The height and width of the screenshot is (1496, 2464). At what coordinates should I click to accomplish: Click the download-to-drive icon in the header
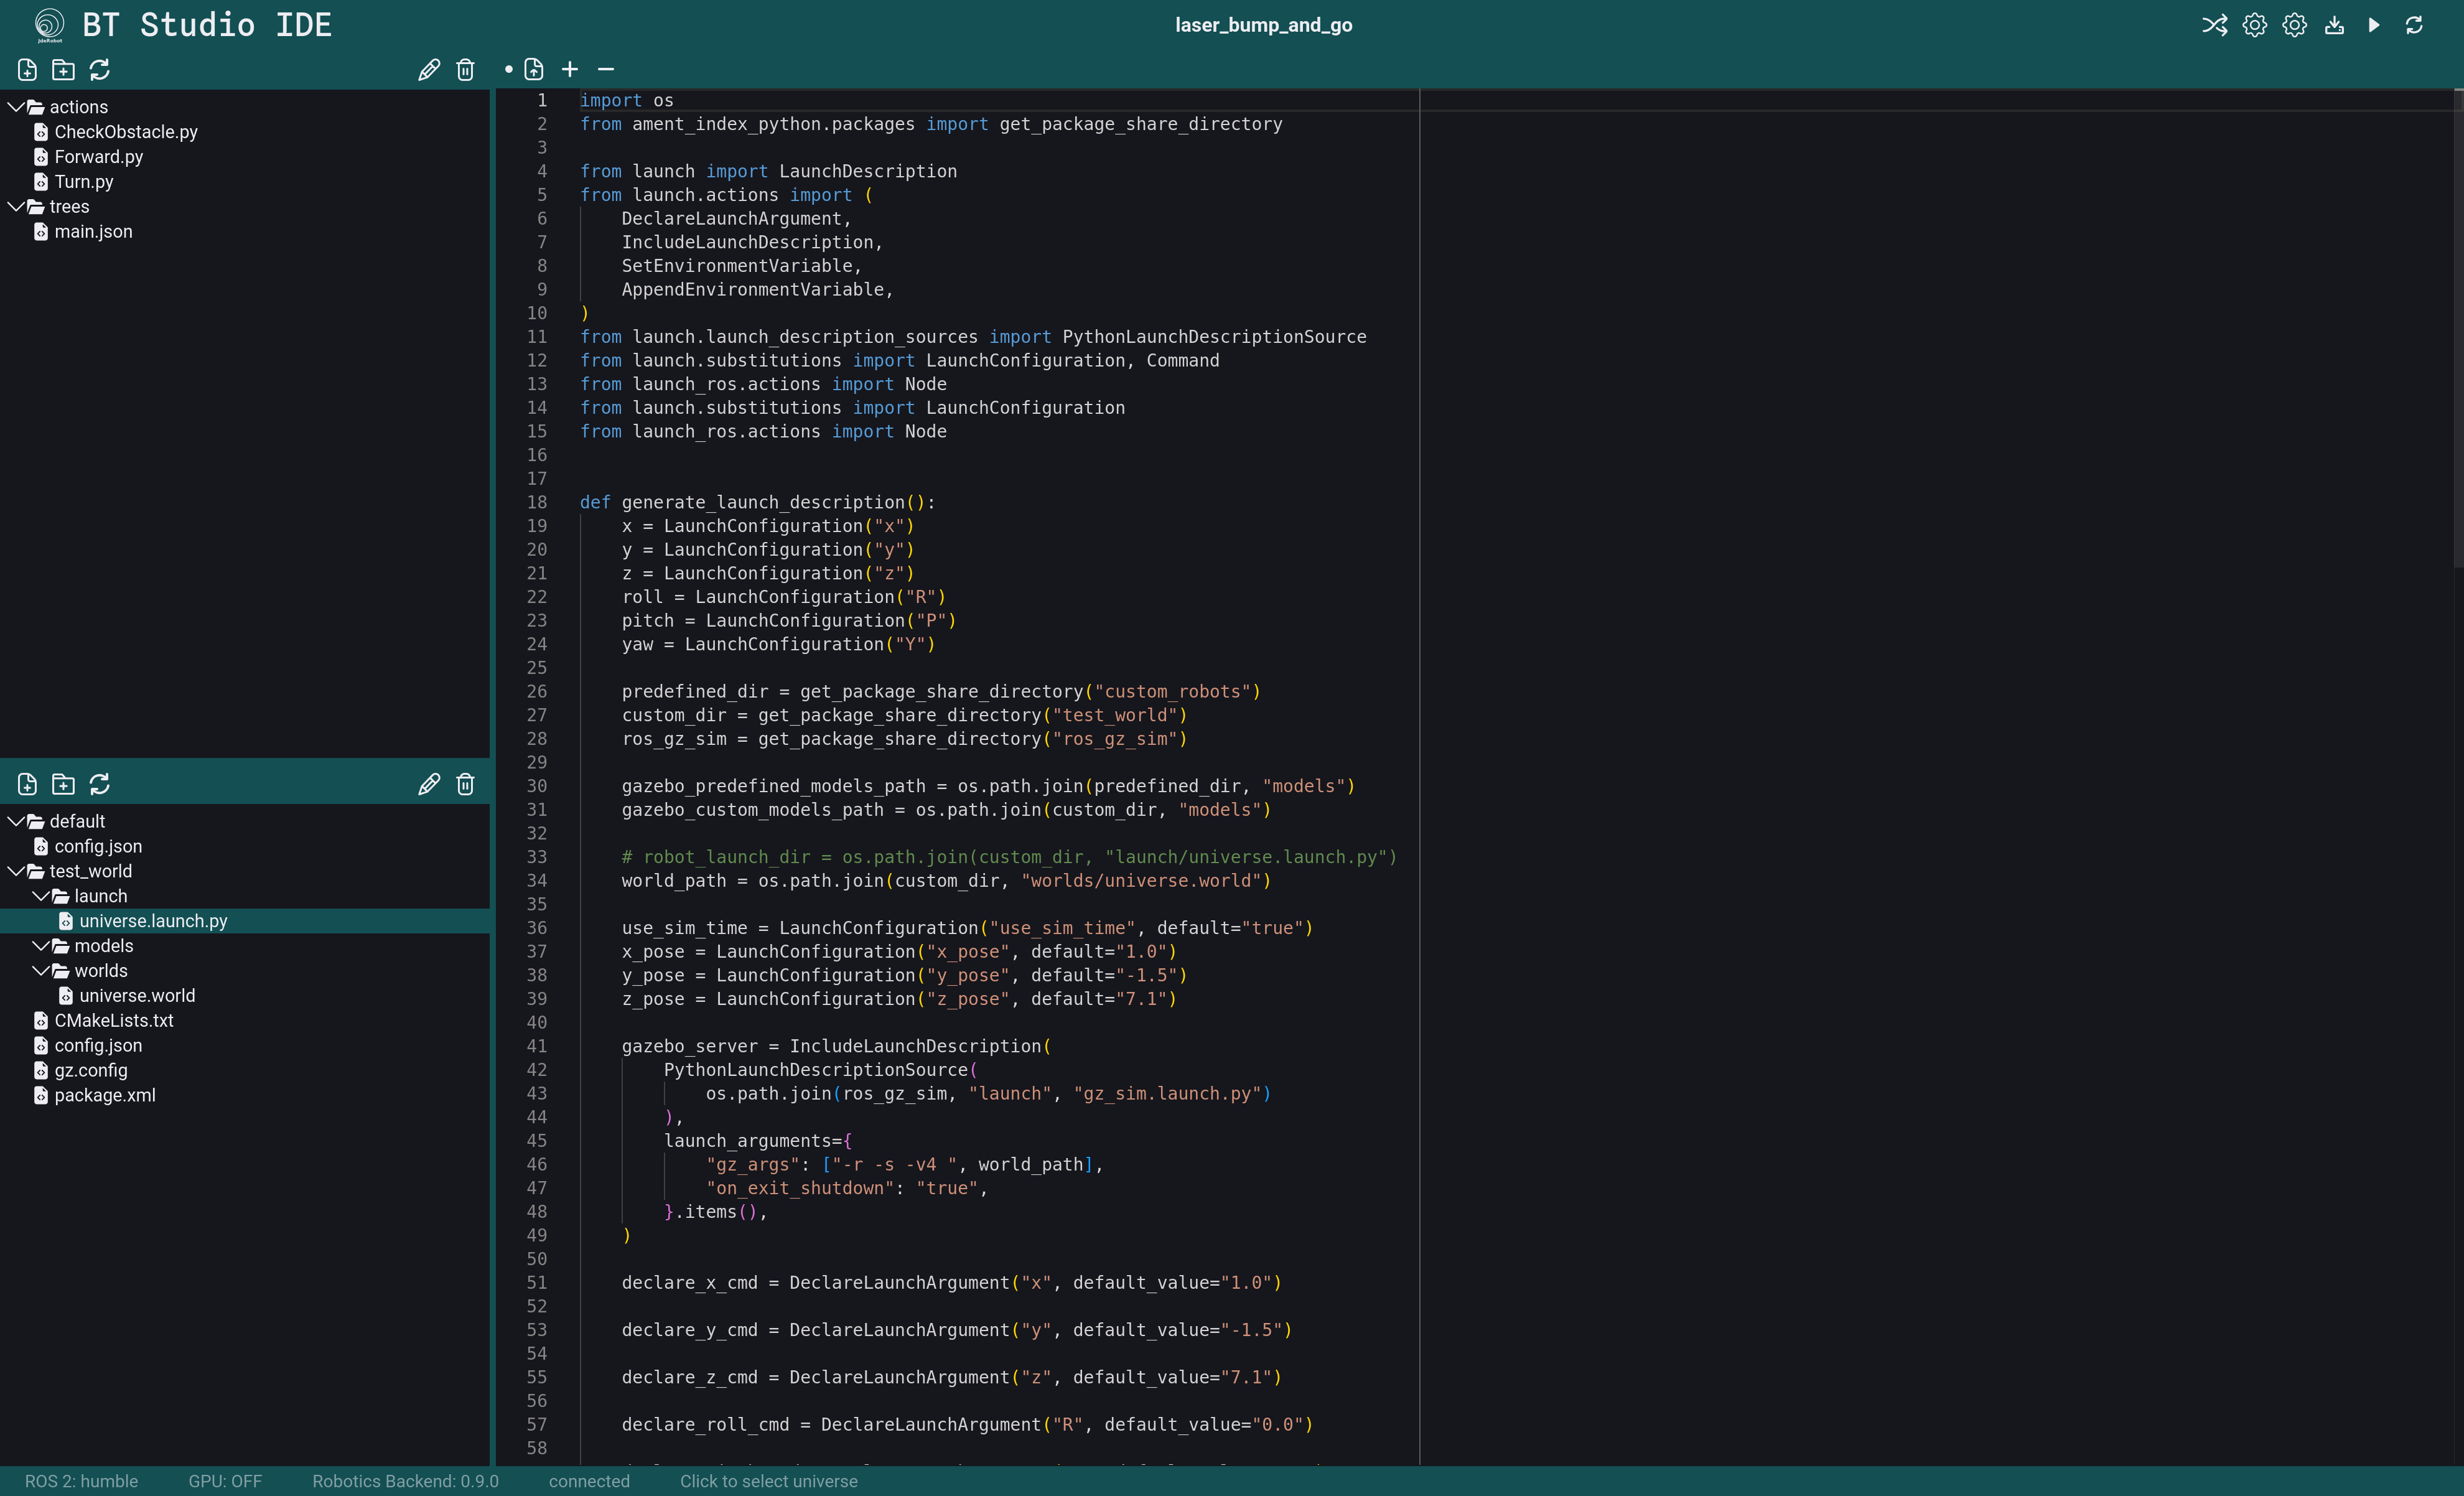2334,25
